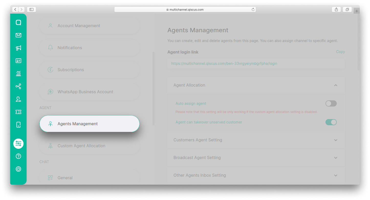Click the Customers Agent Setting title
This screenshot has width=370, height=200.
point(198,140)
